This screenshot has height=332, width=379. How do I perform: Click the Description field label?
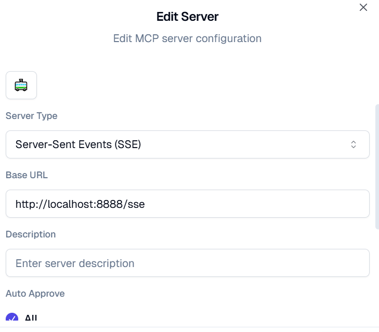click(31, 234)
